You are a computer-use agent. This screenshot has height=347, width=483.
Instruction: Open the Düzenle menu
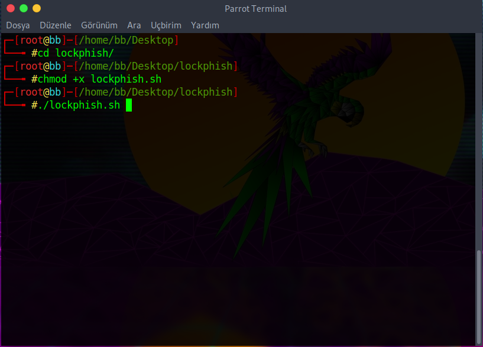(x=56, y=25)
